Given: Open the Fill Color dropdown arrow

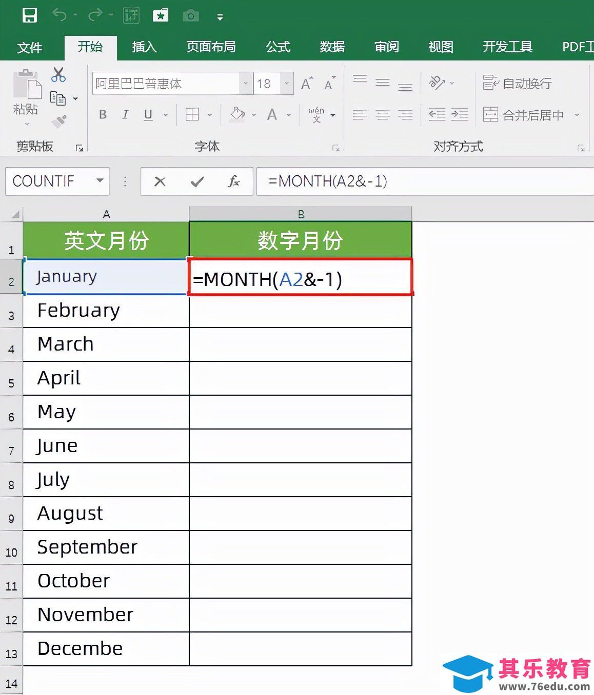Looking at the screenshot, I should pyautogui.click(x=254, y=115).
